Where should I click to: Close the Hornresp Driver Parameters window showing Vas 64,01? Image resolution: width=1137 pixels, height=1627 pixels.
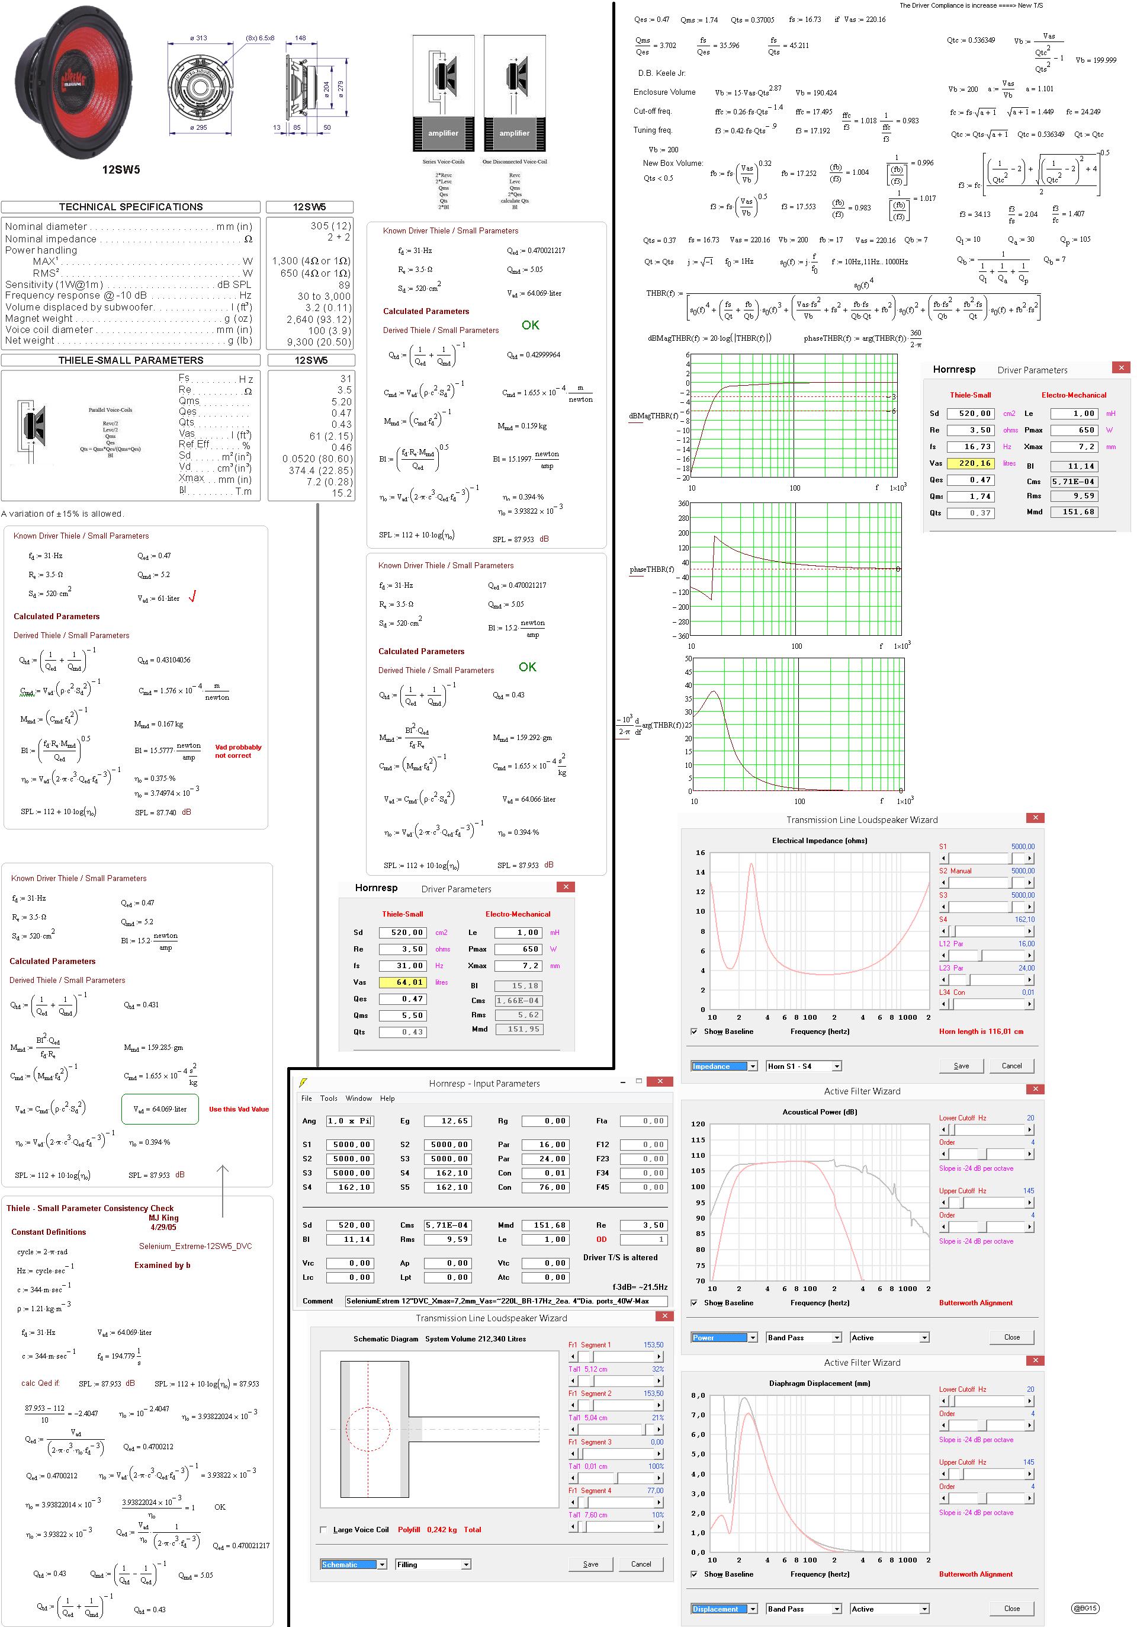click(566, 886)
